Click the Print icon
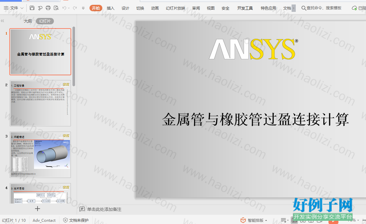Image resolution: width=366 pixels, height=224 pixels. pos(48,8)
